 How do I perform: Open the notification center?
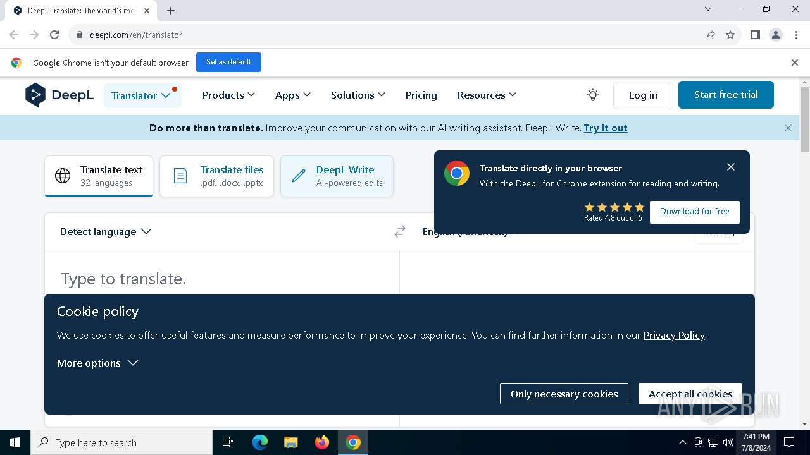(789, 442)
